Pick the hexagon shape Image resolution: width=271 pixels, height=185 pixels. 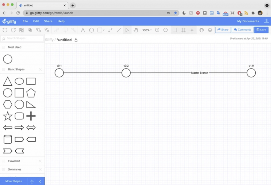point(8,104)
